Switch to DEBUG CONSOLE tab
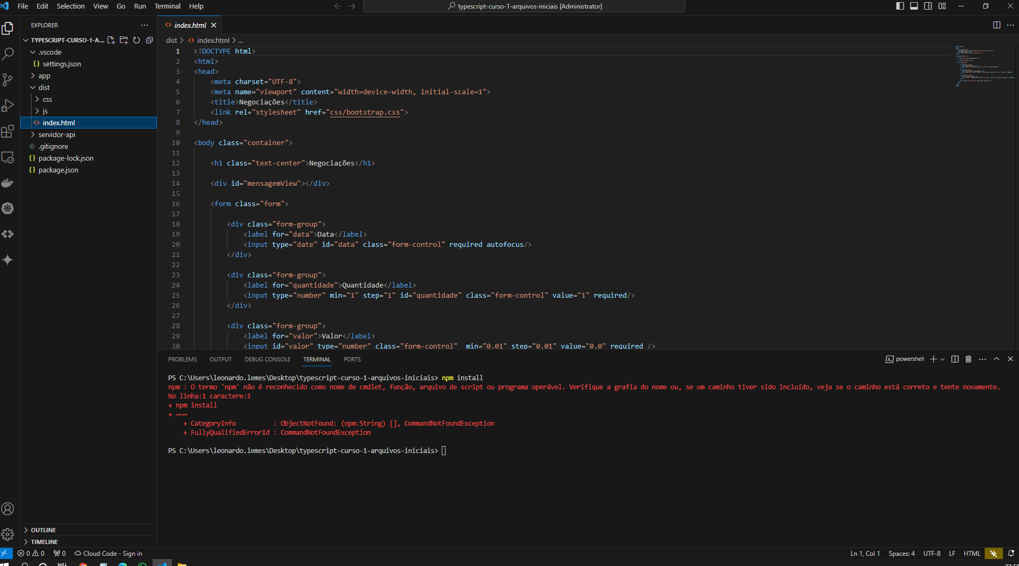Screen dimensions: 1019x566 pyautogui.click(x=267, y=359)
